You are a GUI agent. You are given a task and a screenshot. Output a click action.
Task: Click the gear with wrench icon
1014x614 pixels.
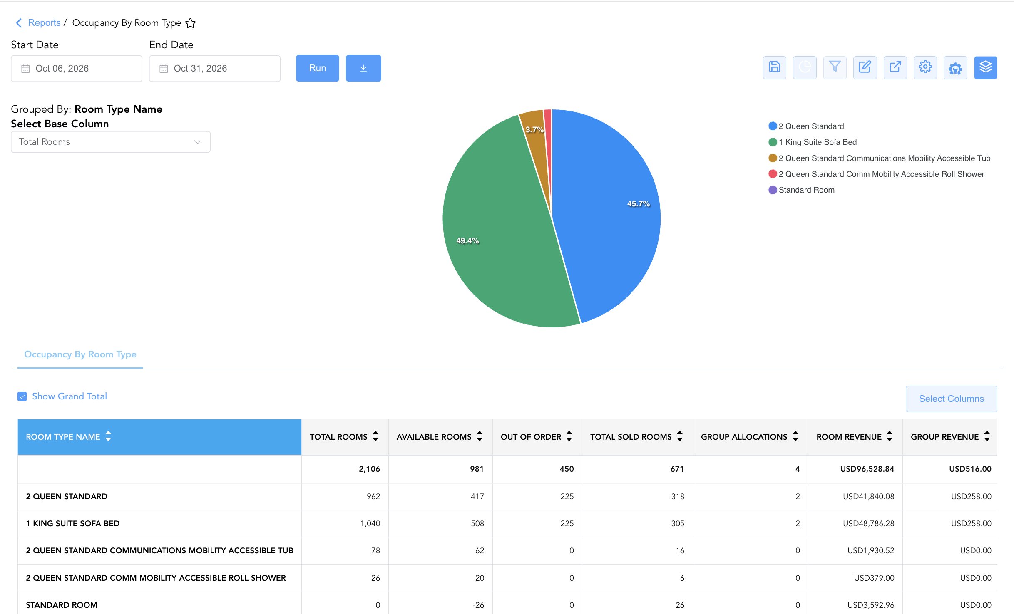[955, 67]
